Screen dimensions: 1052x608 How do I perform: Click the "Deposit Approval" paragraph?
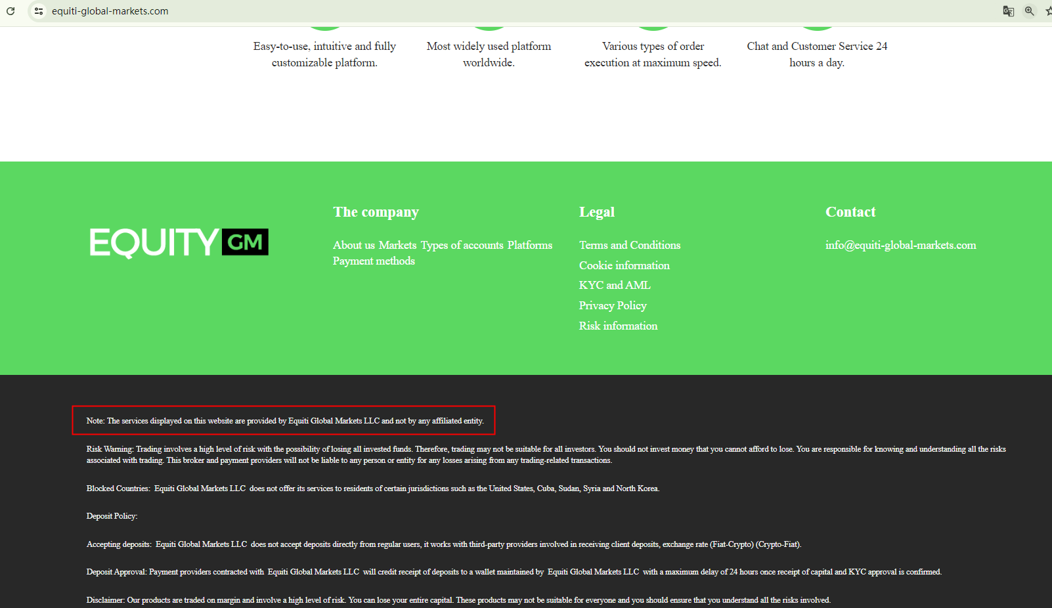coord(514,572)
